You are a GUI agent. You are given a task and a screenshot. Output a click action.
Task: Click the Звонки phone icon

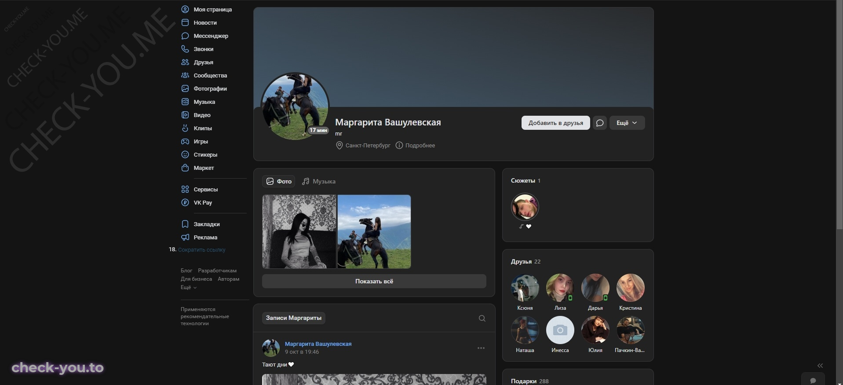coord(185,49)
